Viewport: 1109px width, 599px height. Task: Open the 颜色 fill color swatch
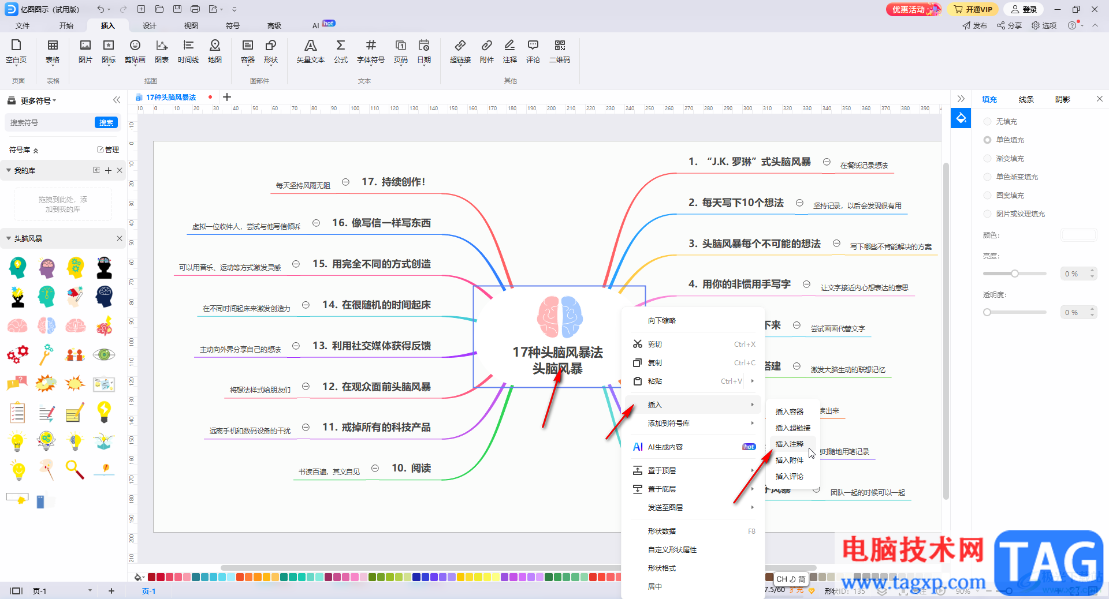[1078, 235]
